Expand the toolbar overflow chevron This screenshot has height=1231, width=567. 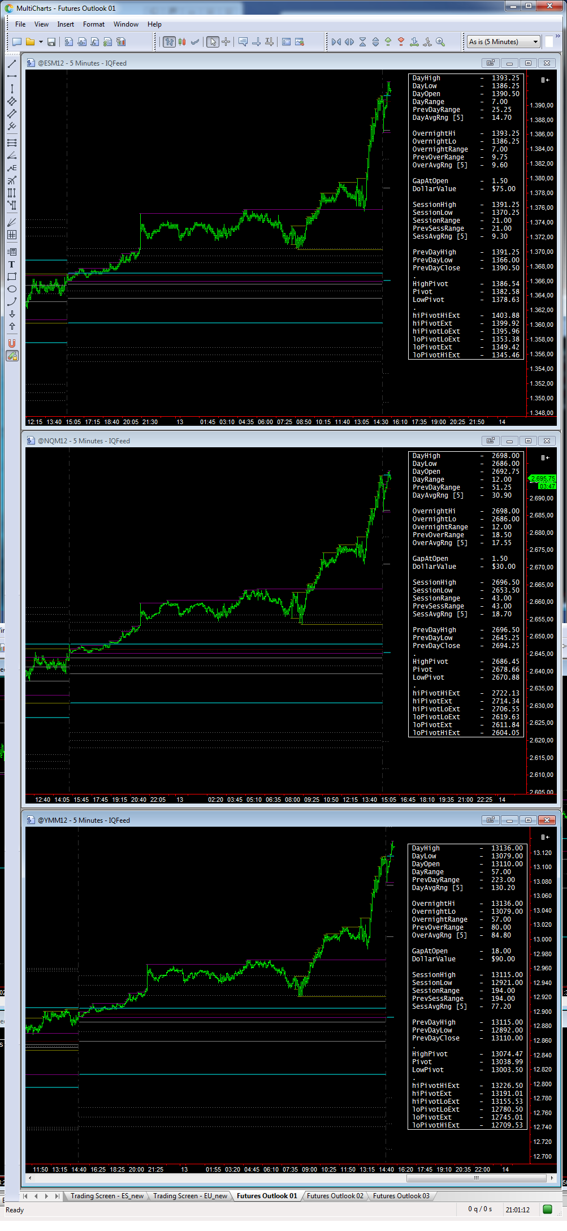557,37
